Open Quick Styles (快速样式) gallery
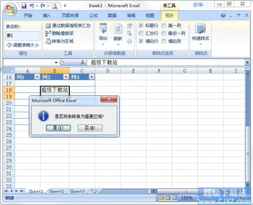 200,32
